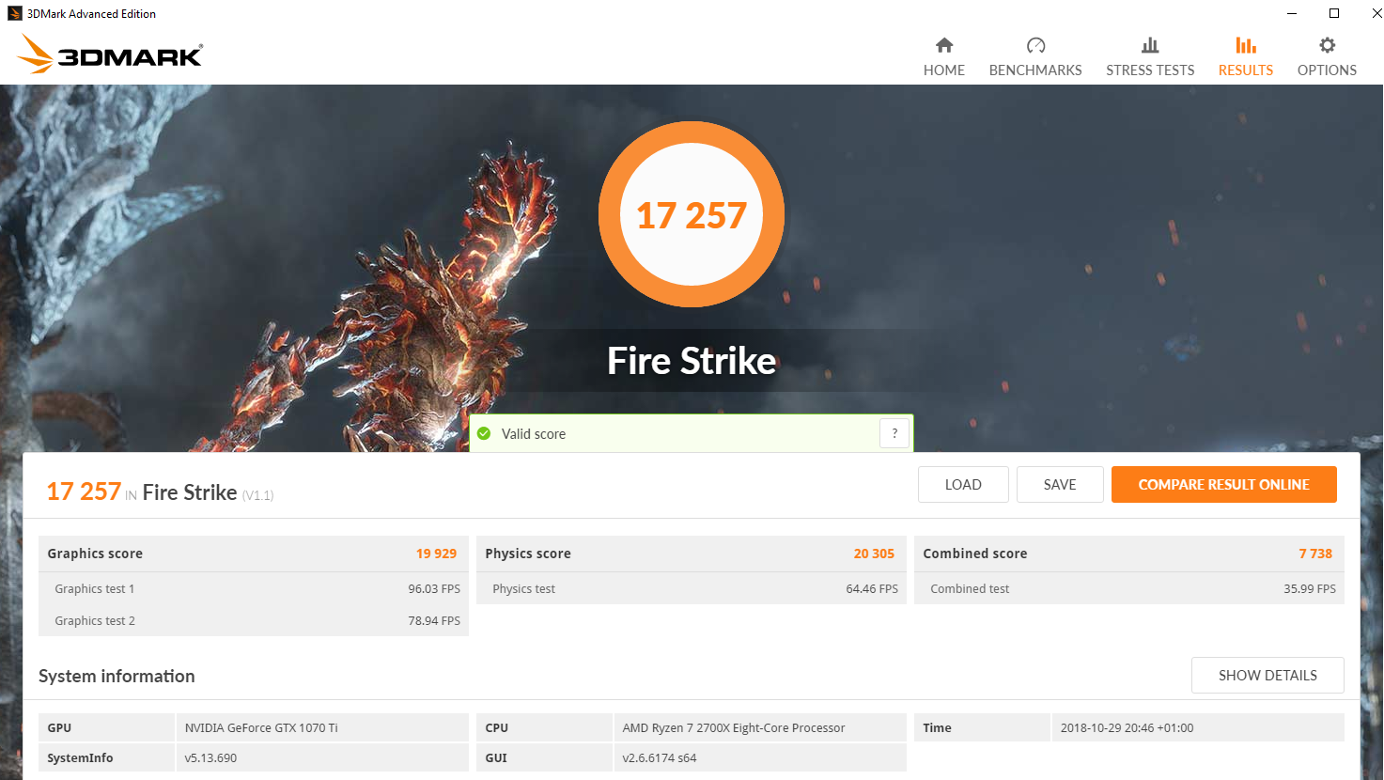Image resolution: width=1384 pixels, height=780 pixels.
Task: Click the Benchmarks gauge icon
Action: click(x=1035, y=45)
